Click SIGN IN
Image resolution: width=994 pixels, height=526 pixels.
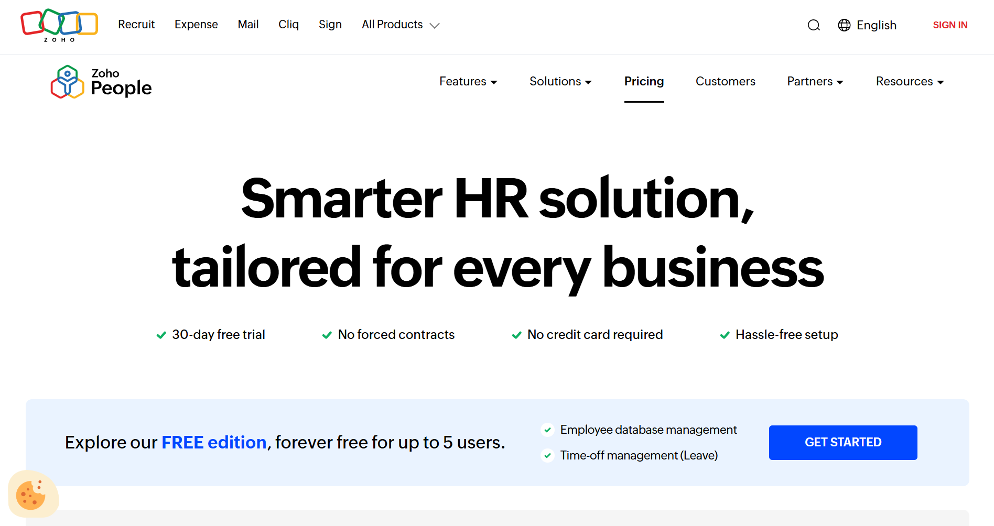[950, 25]
